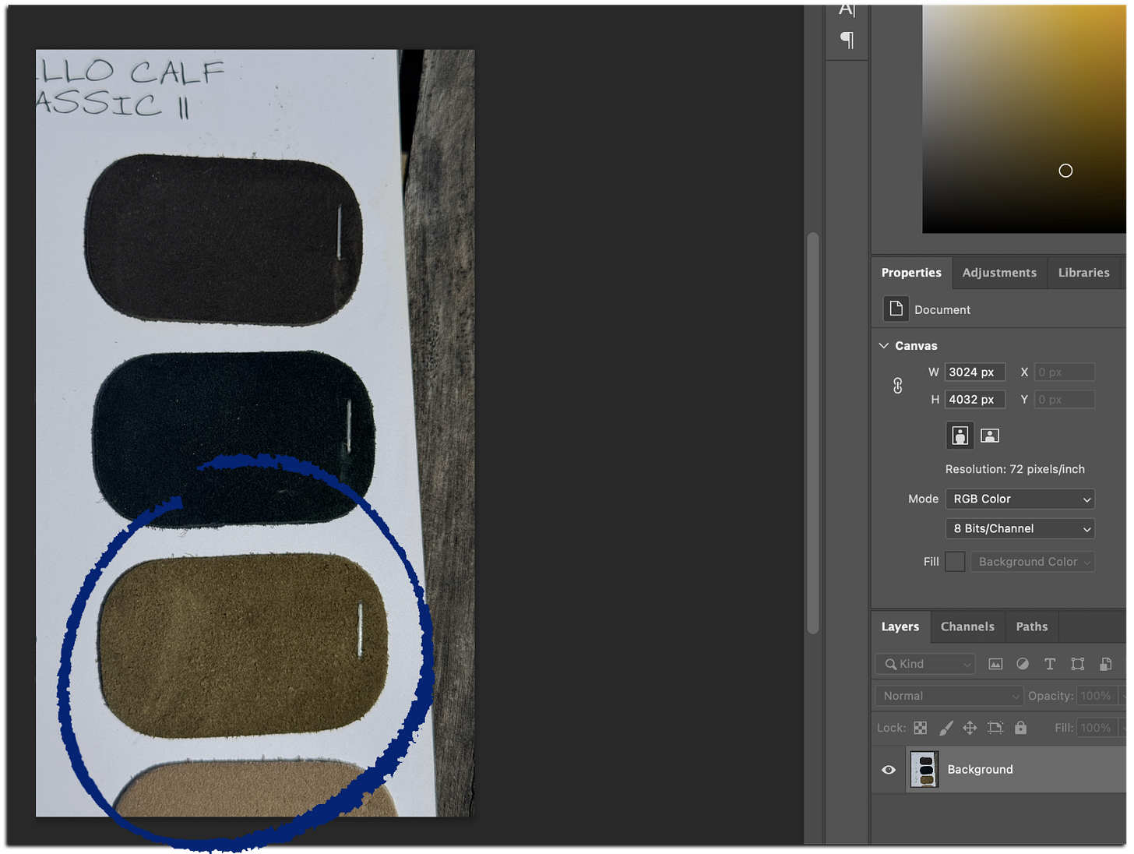Filter for shape layers
This screenshot has height=854, width=1134.
point(1078,664)
